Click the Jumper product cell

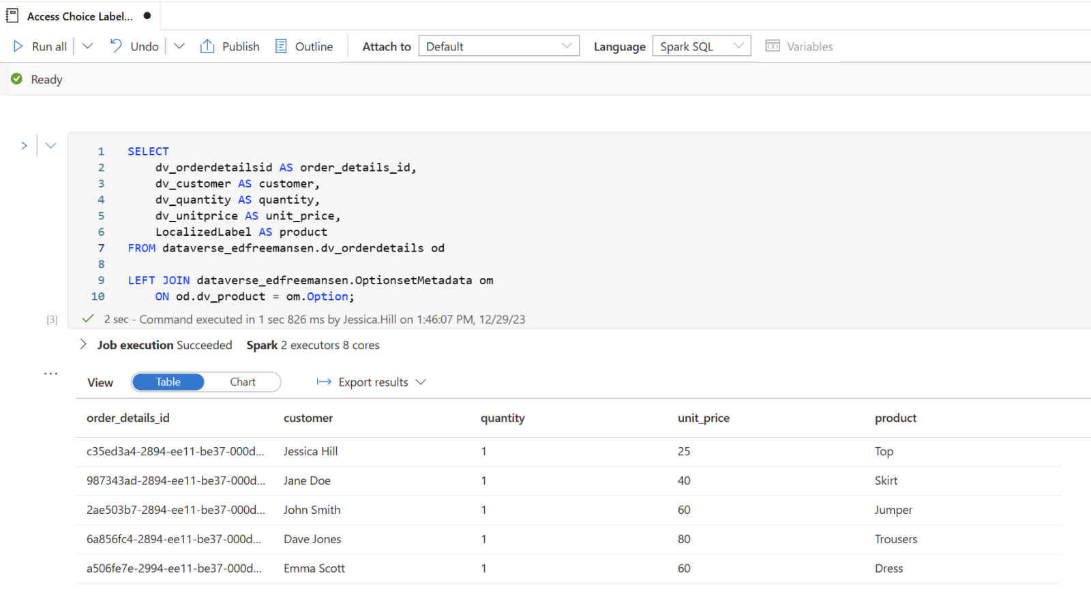(893, 510)
